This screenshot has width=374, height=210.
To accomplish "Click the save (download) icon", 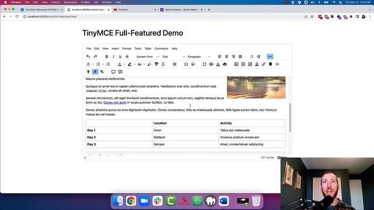I will click(218, 64).
